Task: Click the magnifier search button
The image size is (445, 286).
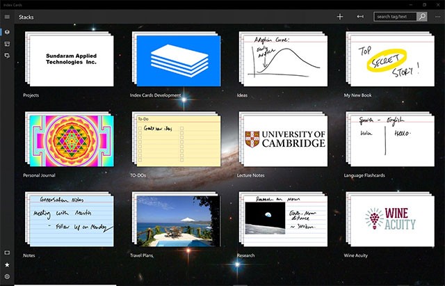Action: [x=421, y=16]
